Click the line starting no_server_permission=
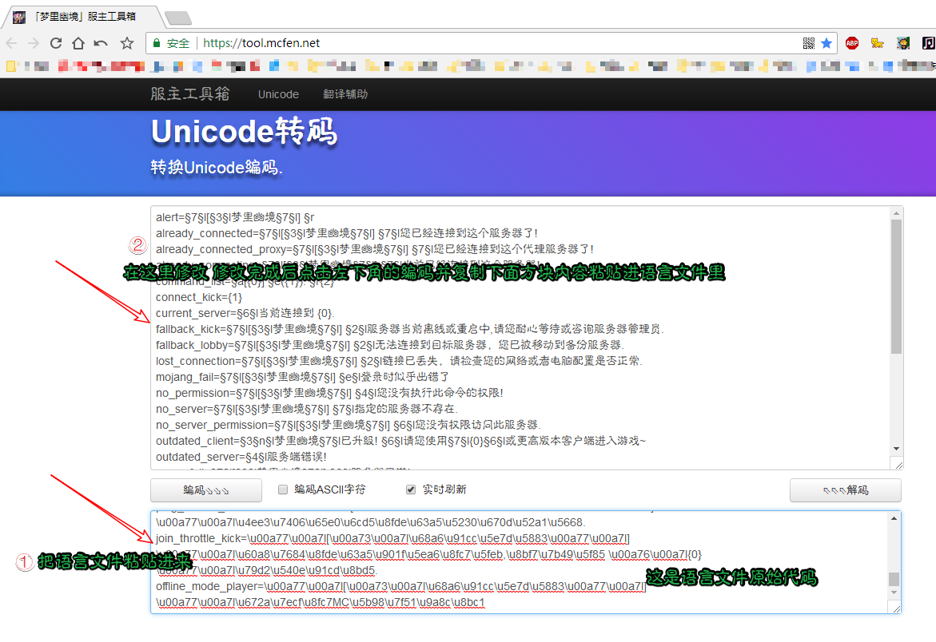936x642 pixels. point(349,425)
